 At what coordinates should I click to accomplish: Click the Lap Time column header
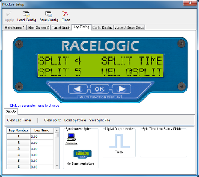pyautogui.click(x=42, y=130)
